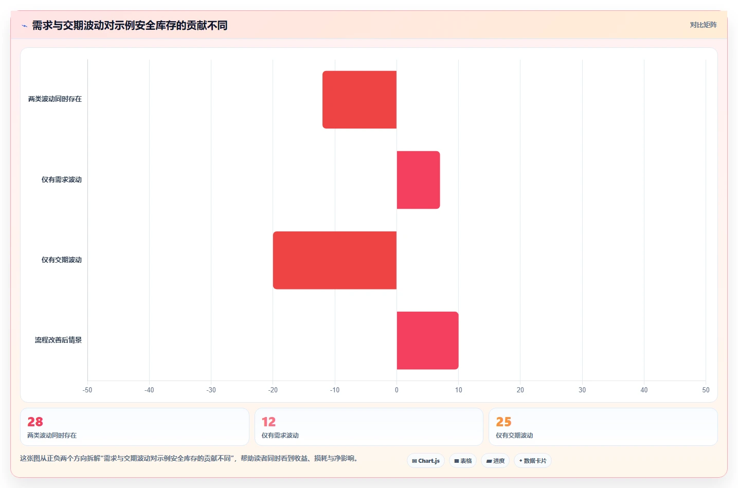Click the y-axis label 仅有交期波动

62,260
